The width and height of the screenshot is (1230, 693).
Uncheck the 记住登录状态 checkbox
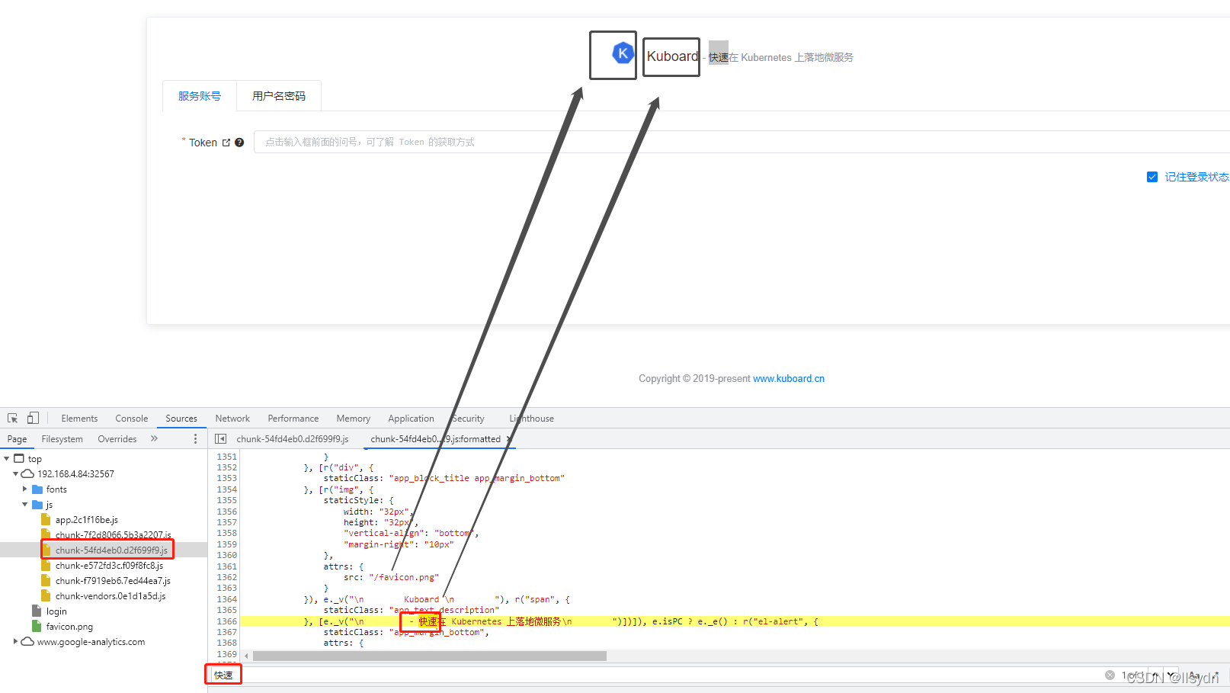click(x=1152, y=177)
